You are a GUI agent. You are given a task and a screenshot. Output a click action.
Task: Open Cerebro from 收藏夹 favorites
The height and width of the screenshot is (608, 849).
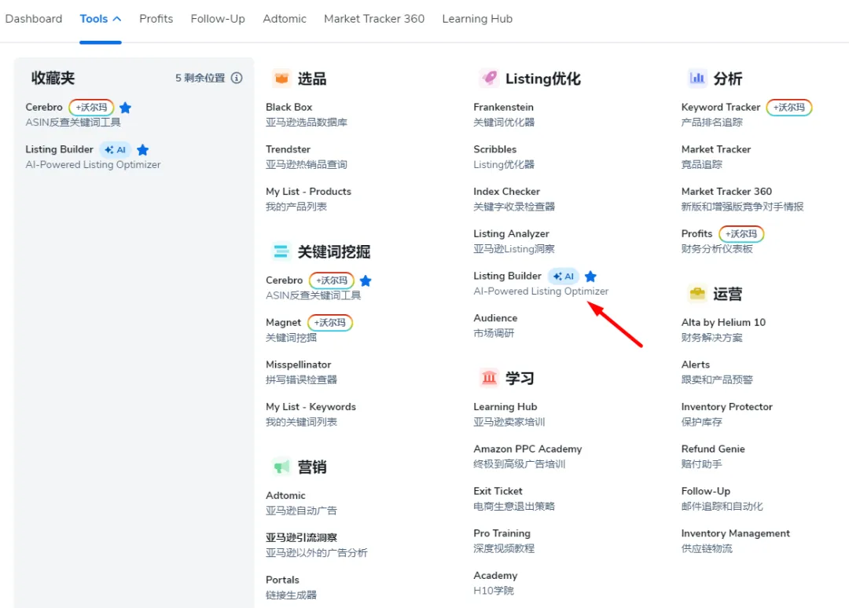(x=44, y=107)
